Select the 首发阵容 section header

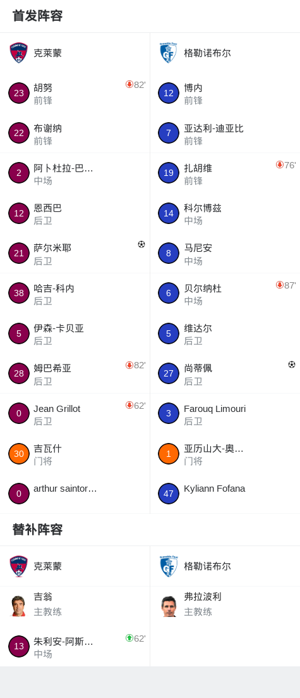coord(37,16)
